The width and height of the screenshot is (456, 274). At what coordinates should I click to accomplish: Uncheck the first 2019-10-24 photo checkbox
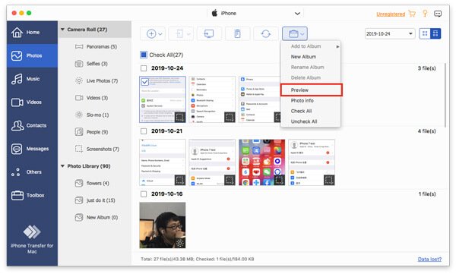(x=145, y=82)
